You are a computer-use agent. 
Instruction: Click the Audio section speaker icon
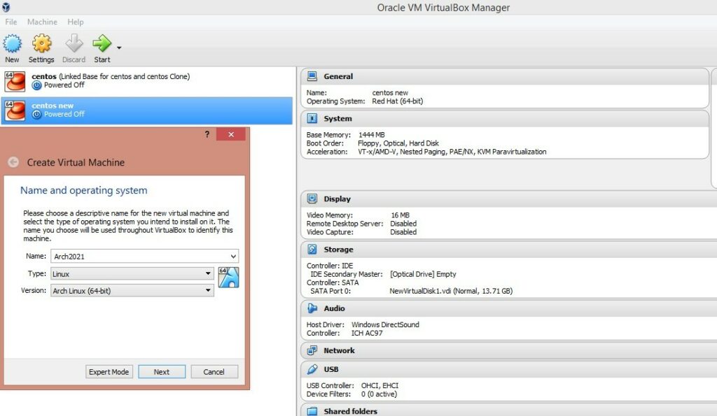coord(312,308)
